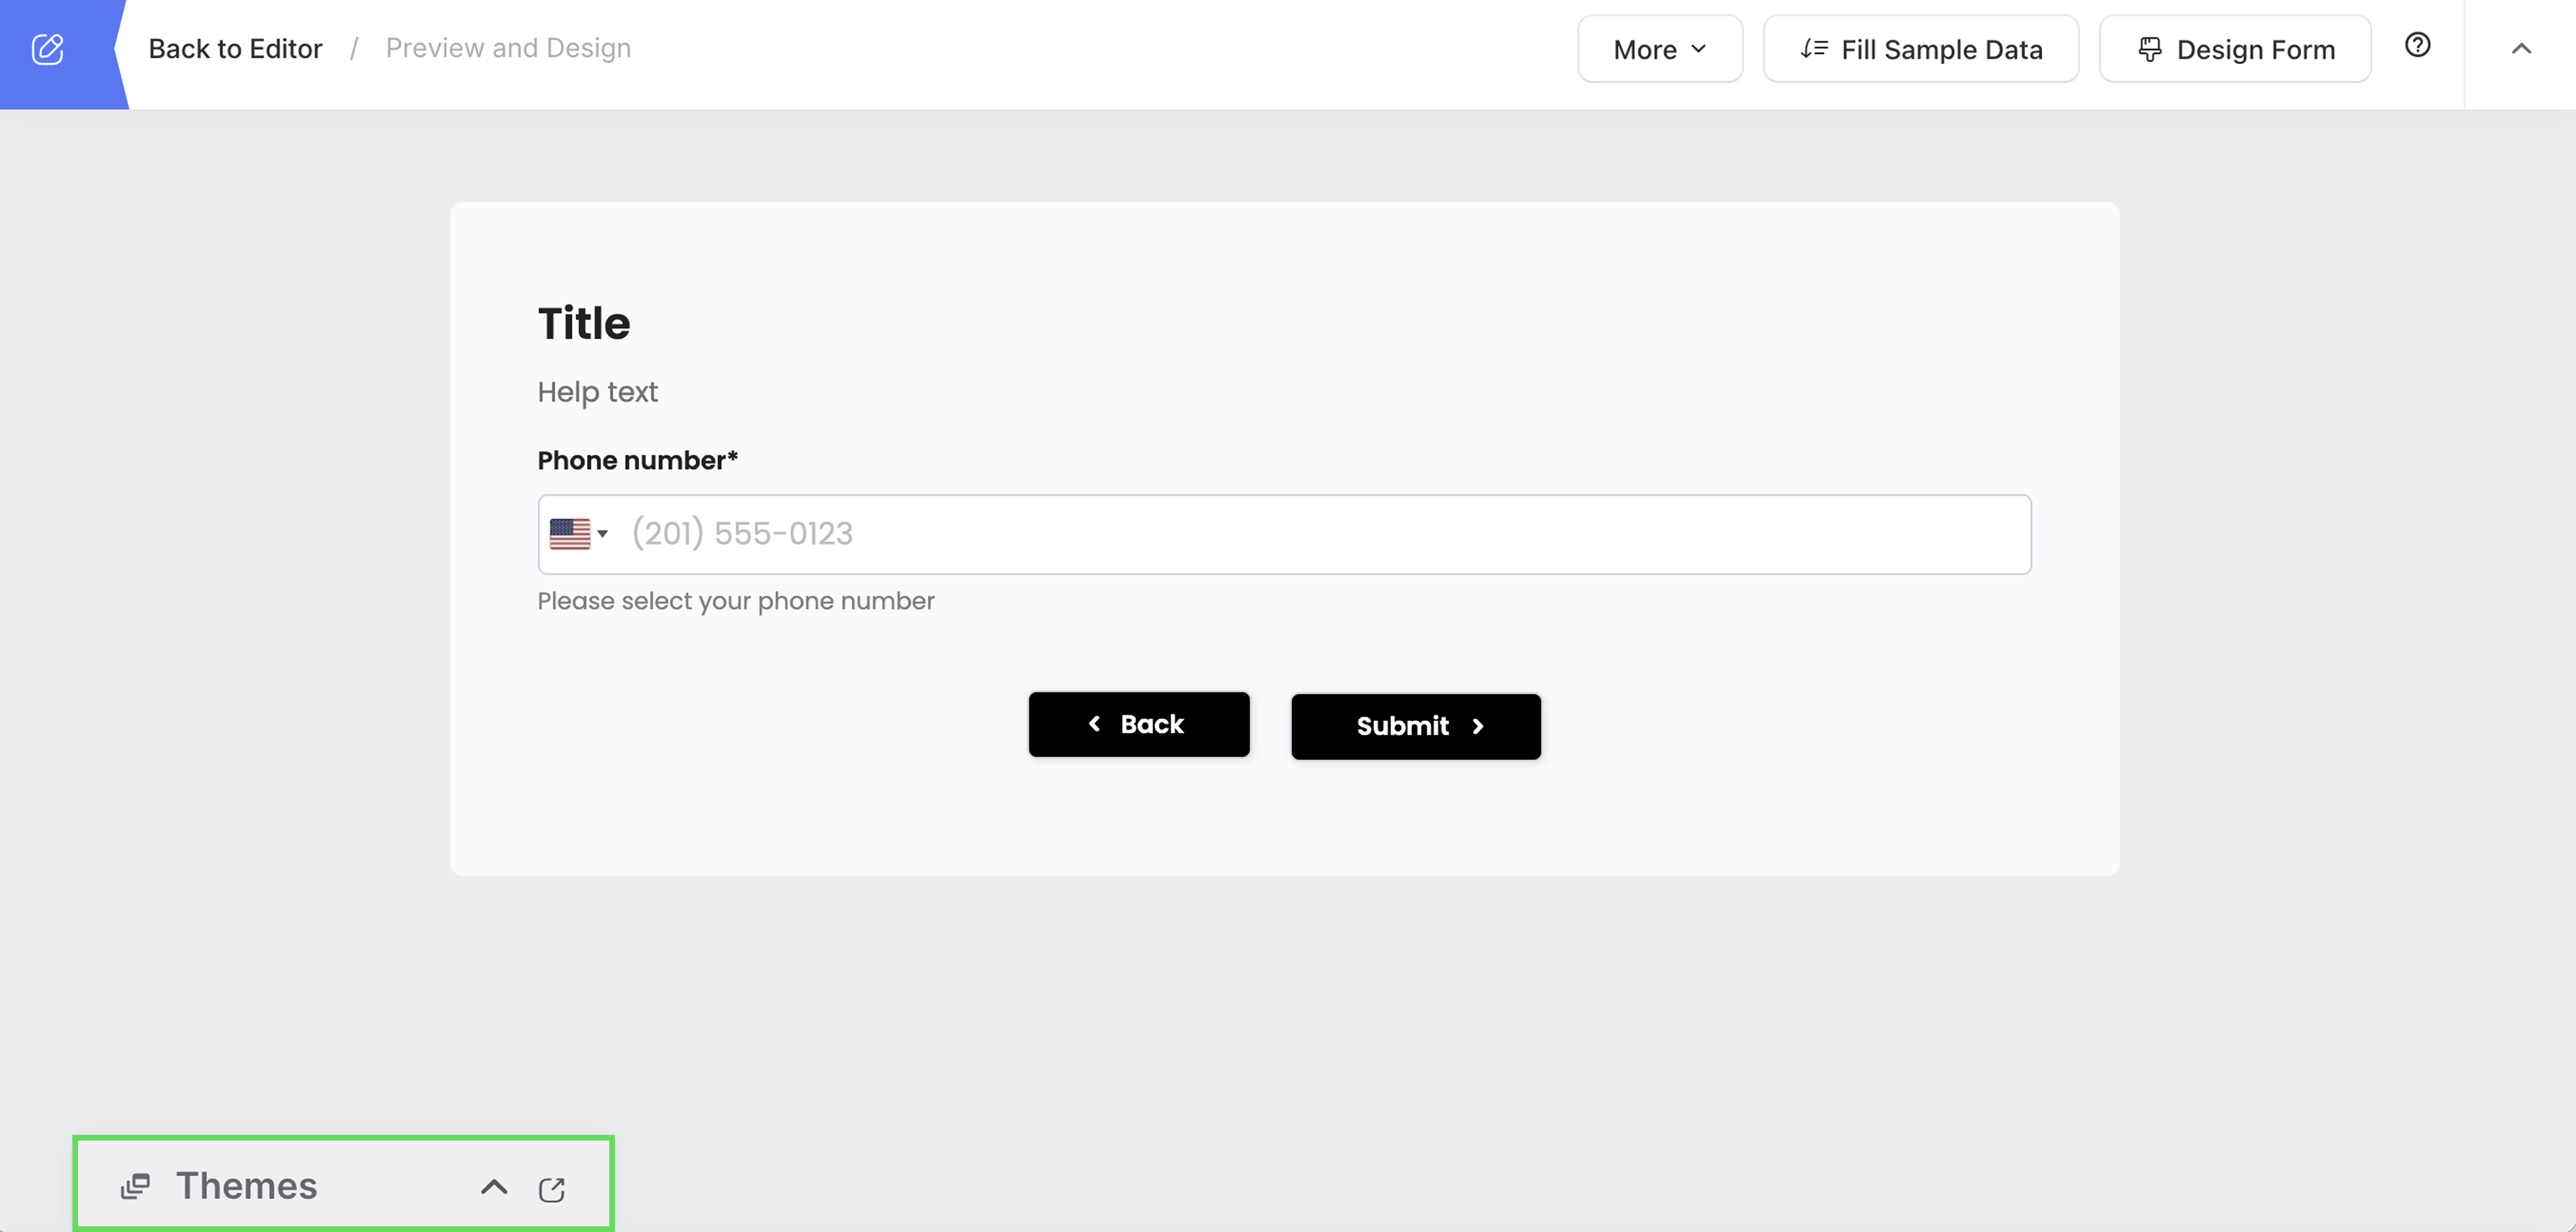Click the Themes stacked layers icon
Screen dimensions: 2576x1232
tap(135, 1186)
